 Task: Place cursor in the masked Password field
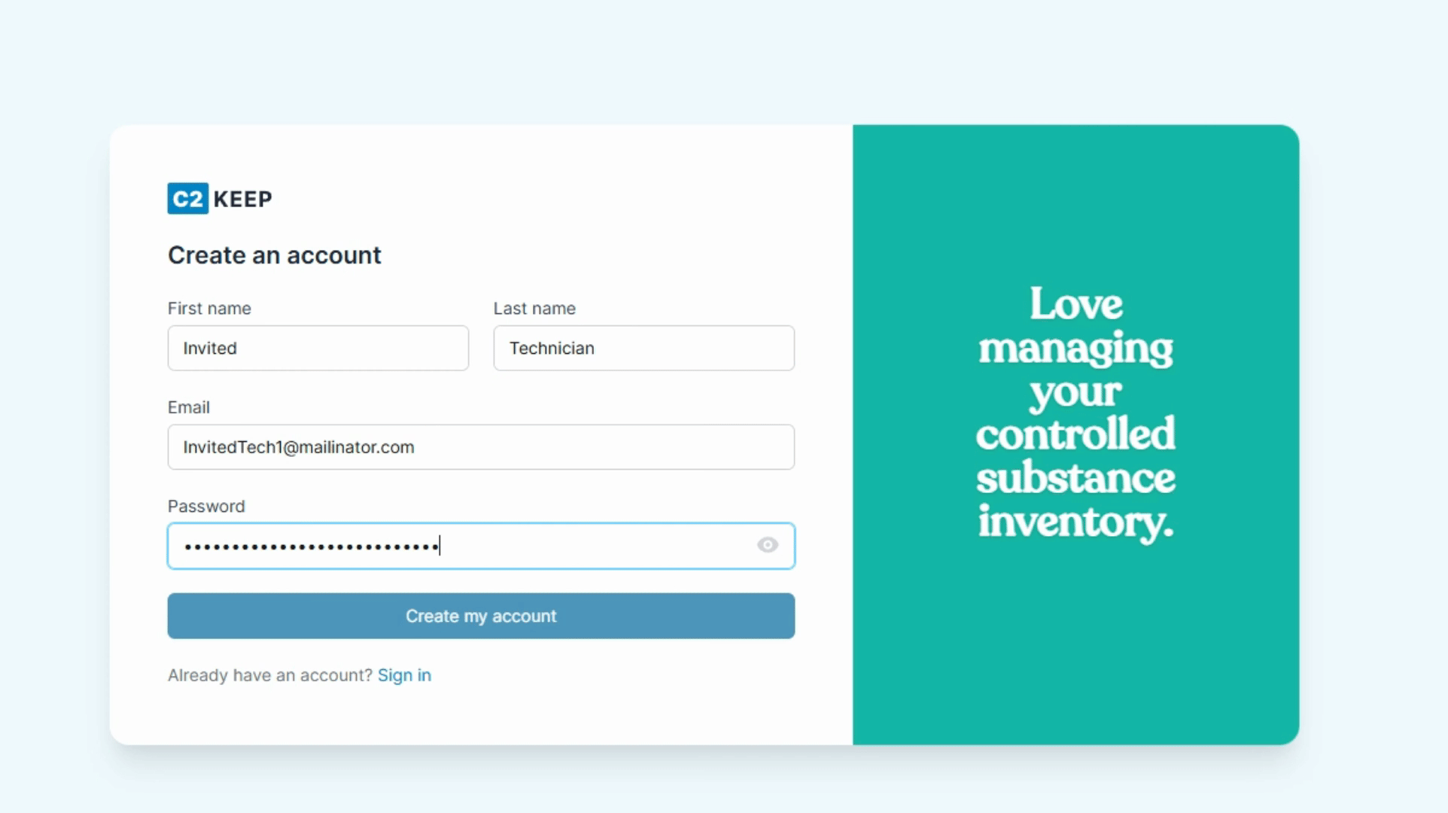coord(481,546)
